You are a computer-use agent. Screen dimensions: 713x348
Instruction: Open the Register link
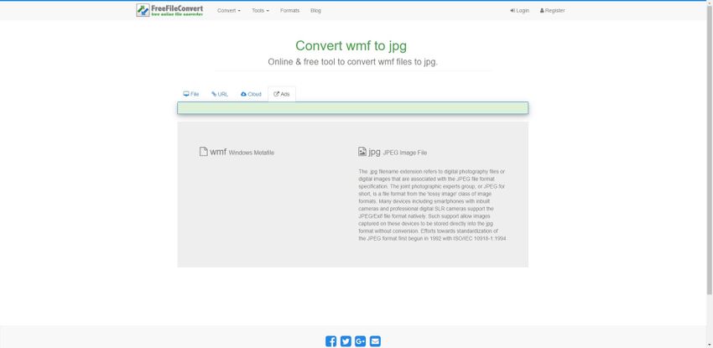552,11
